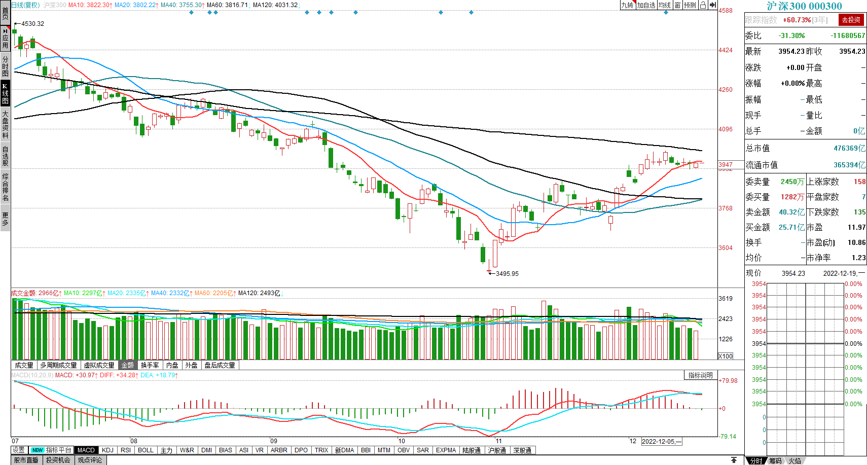Click the lock icon in chart toolbar

point(703,5)
